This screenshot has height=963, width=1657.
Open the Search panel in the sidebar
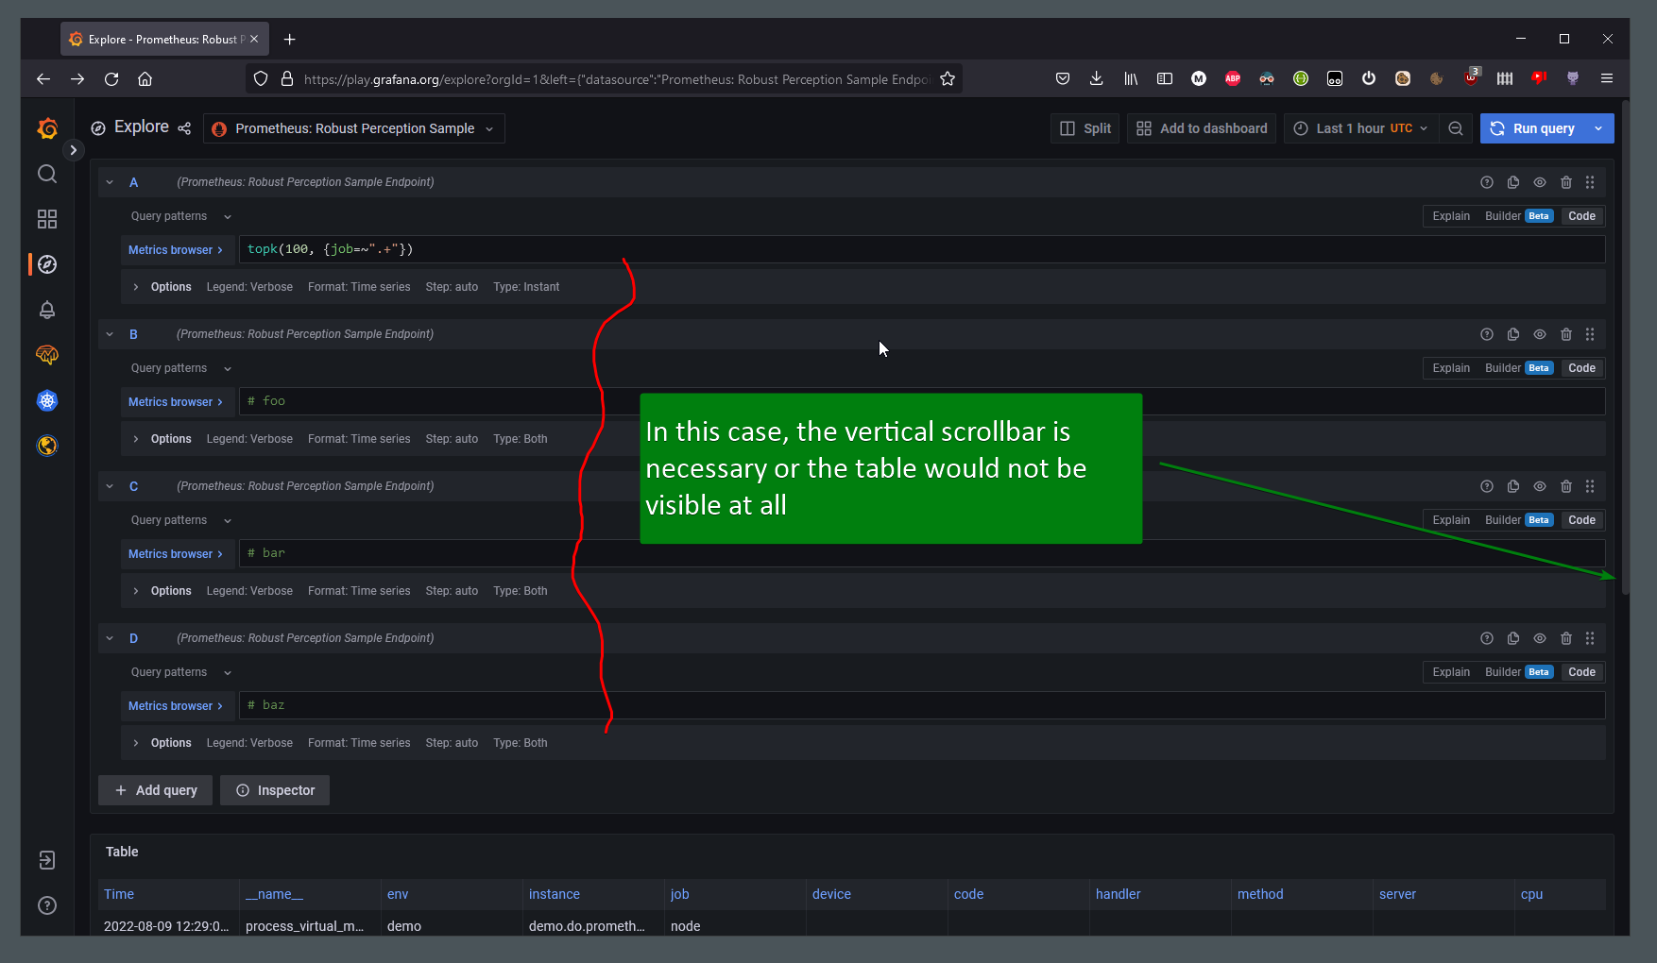click(x=47, y=174)
